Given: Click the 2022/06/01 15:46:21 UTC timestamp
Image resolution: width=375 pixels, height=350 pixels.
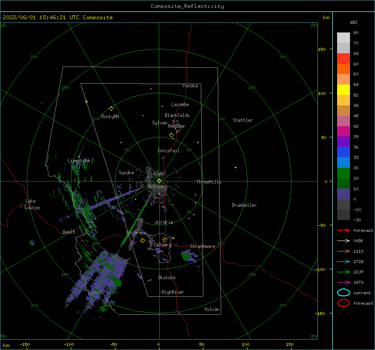Looking at the screenshot, I should click(41, 17).
